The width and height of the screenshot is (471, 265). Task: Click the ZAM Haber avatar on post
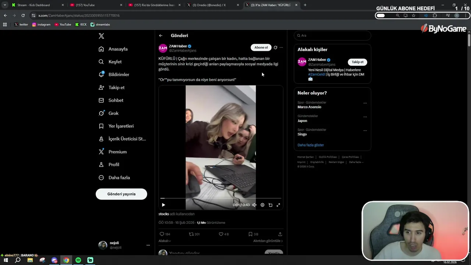(x=163, y=48)
